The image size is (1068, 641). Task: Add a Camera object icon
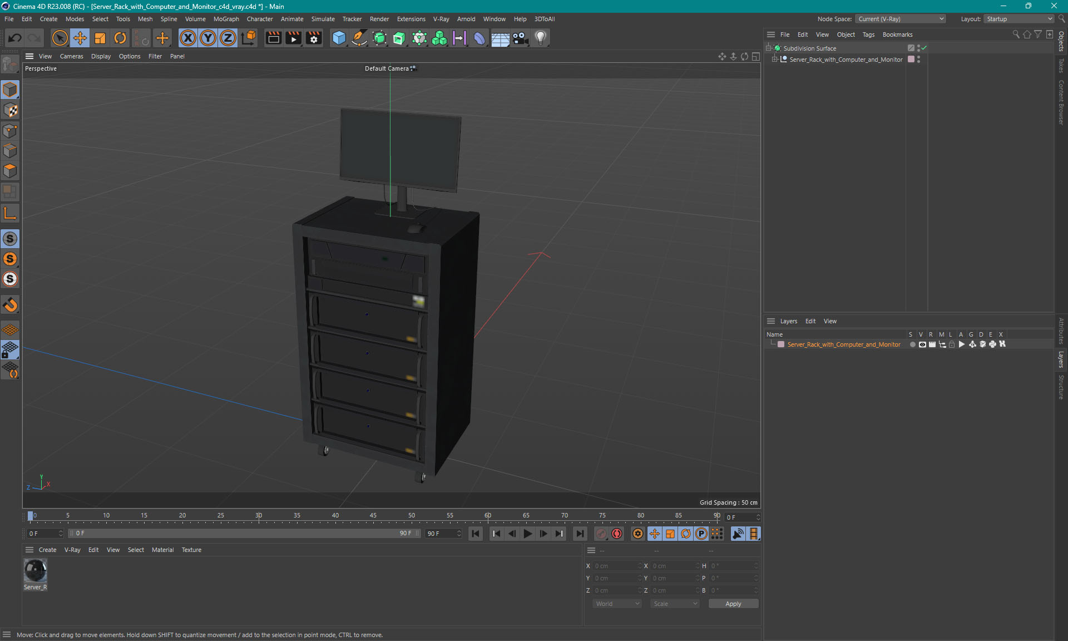(x=520, y=38)
